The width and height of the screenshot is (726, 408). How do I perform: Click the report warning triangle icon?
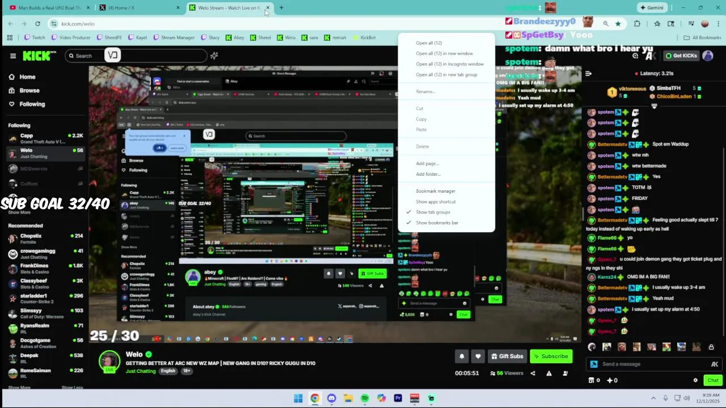tap(549, 373)
